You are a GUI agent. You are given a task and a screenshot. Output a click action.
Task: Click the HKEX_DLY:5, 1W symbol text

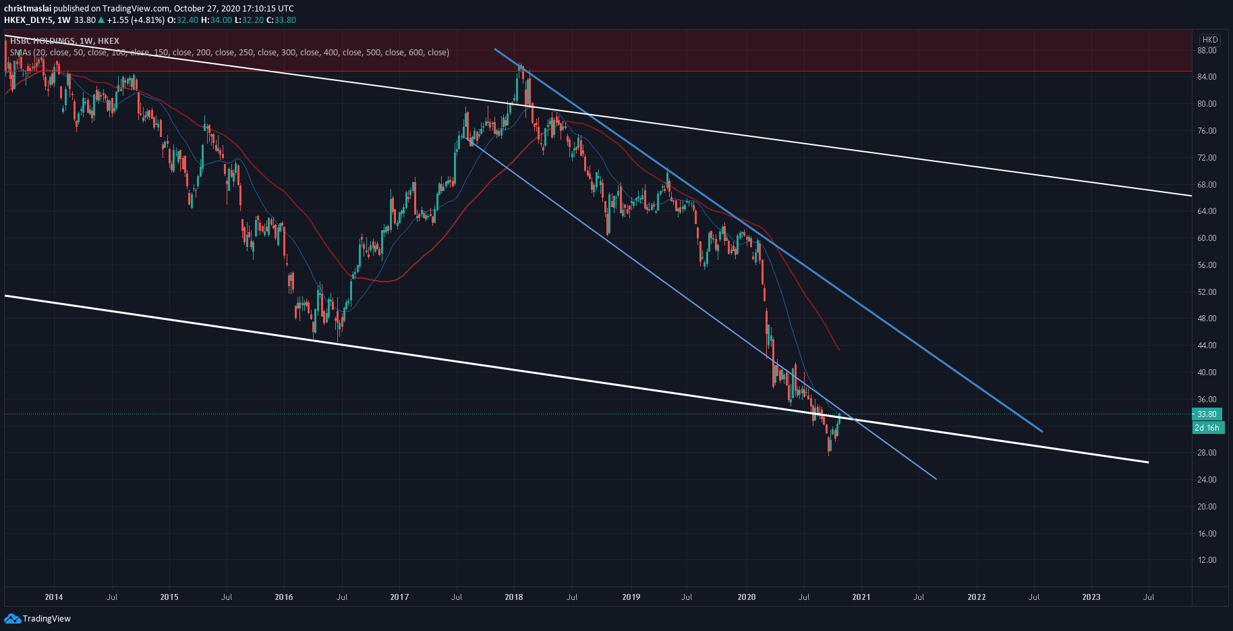[37, 20]
